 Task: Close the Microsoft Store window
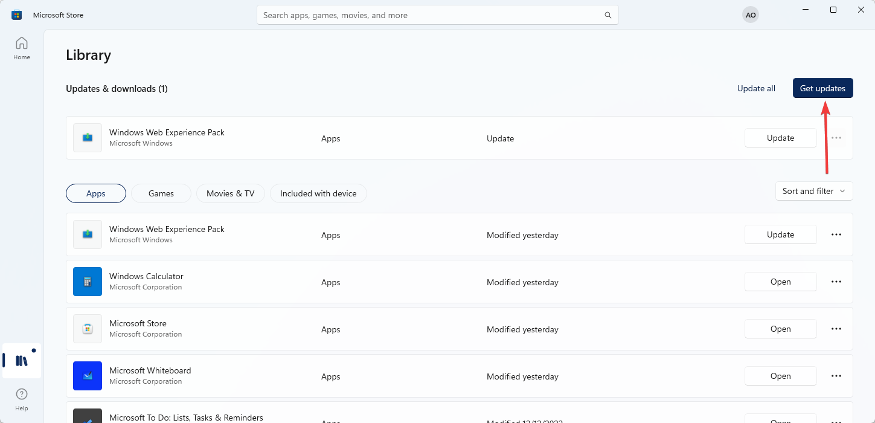861,10
